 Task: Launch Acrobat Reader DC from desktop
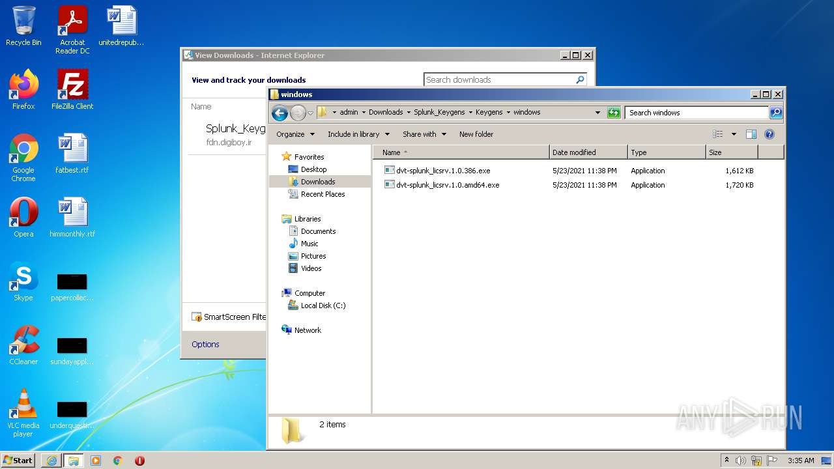[x=72, y=30]
